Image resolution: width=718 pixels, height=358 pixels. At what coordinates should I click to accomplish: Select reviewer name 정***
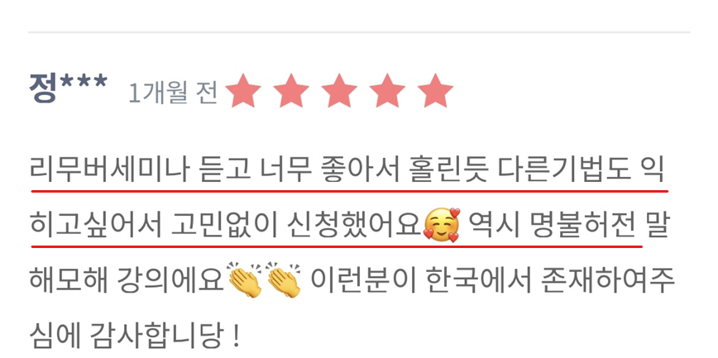point(68,88)
